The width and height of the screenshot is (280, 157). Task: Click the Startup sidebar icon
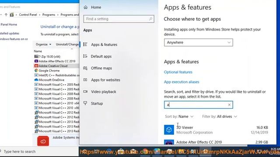coord(85,103)
